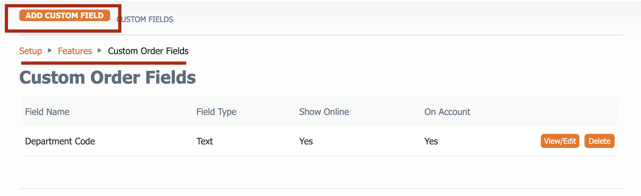The height and width of the screenshot is (196, 641).
Task: Click the arrow after Features breadcrumb
Action: [x=100, y=51]
